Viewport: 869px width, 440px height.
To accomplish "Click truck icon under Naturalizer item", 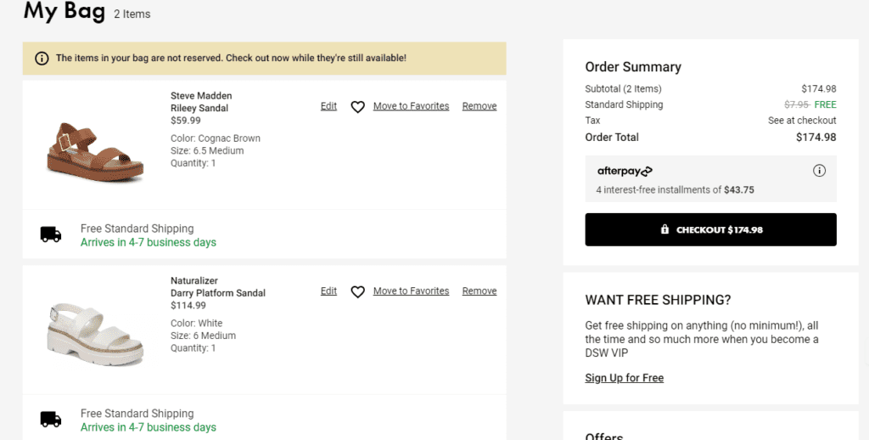I will pos(51,419).
